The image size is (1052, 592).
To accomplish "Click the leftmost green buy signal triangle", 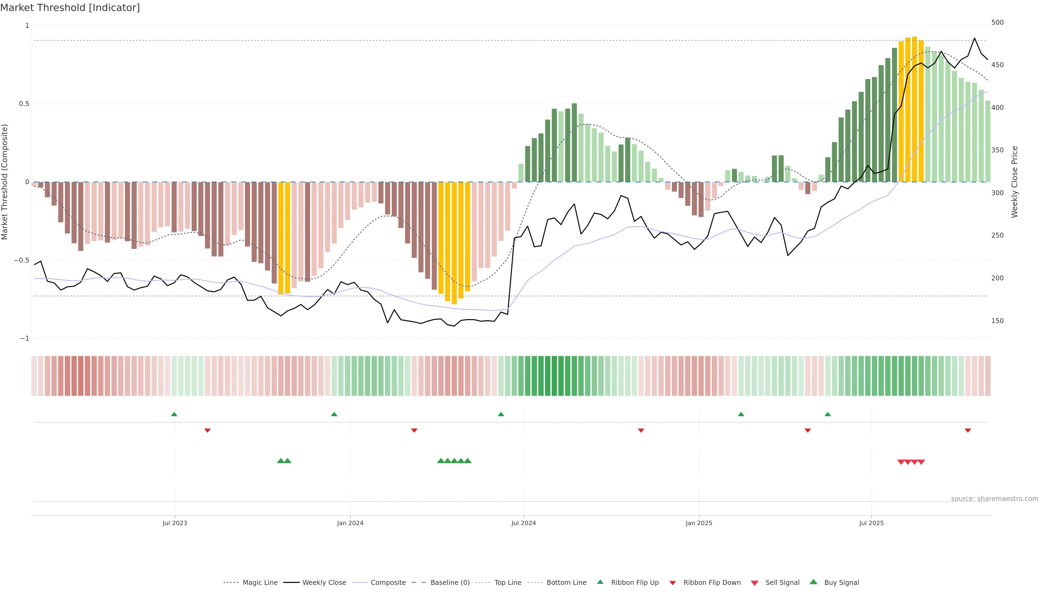I will 281,461.
